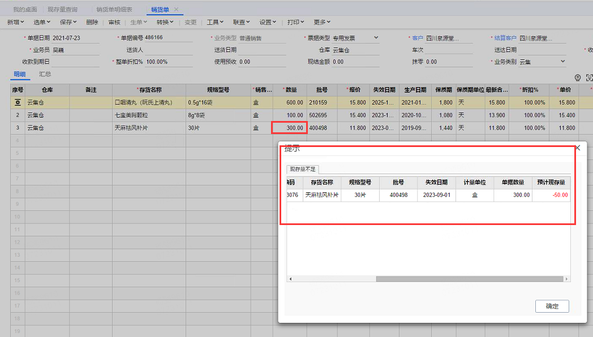Select the 现存量不足 tab in dialog

(x=303, y=169)
